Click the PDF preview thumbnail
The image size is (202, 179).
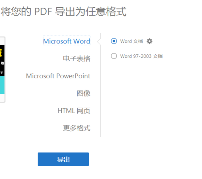click(x=2, y=70)
